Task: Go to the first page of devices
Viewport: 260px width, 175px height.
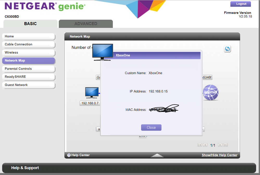Action: pos(200,145)
